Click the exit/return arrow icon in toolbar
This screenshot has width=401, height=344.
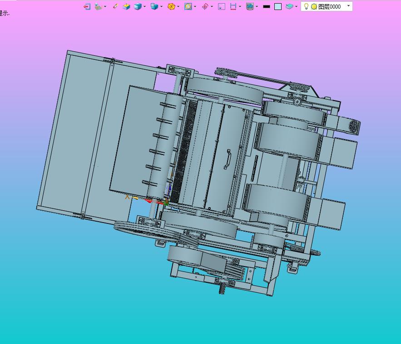(x=87, y=7)
